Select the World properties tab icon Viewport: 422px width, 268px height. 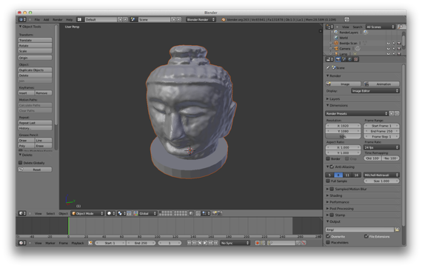[350, 59]
